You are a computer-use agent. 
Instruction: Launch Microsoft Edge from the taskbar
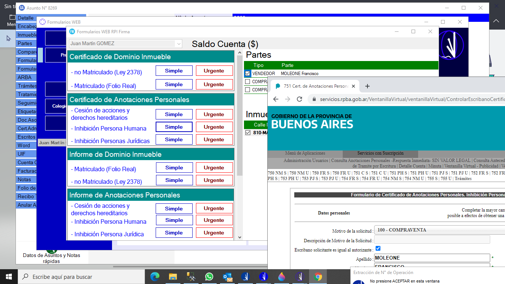(x=155, y=277)
